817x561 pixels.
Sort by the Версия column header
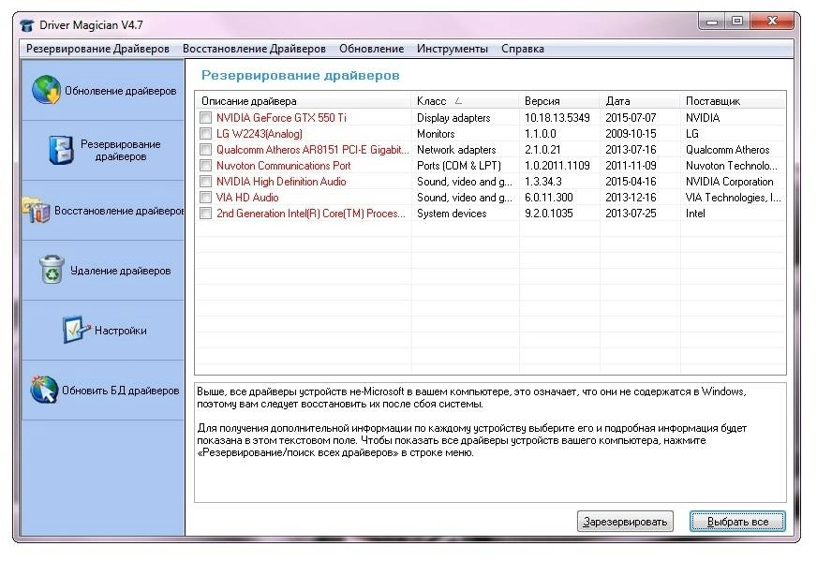559,101
